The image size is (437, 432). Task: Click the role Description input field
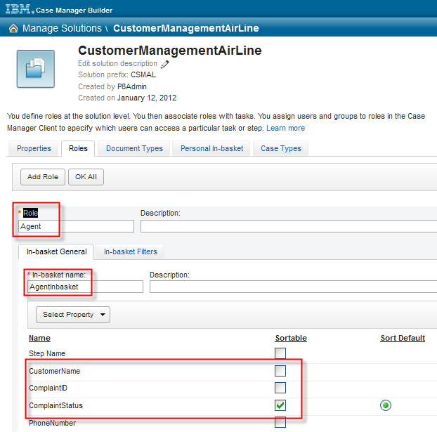(x=289, y=226)
